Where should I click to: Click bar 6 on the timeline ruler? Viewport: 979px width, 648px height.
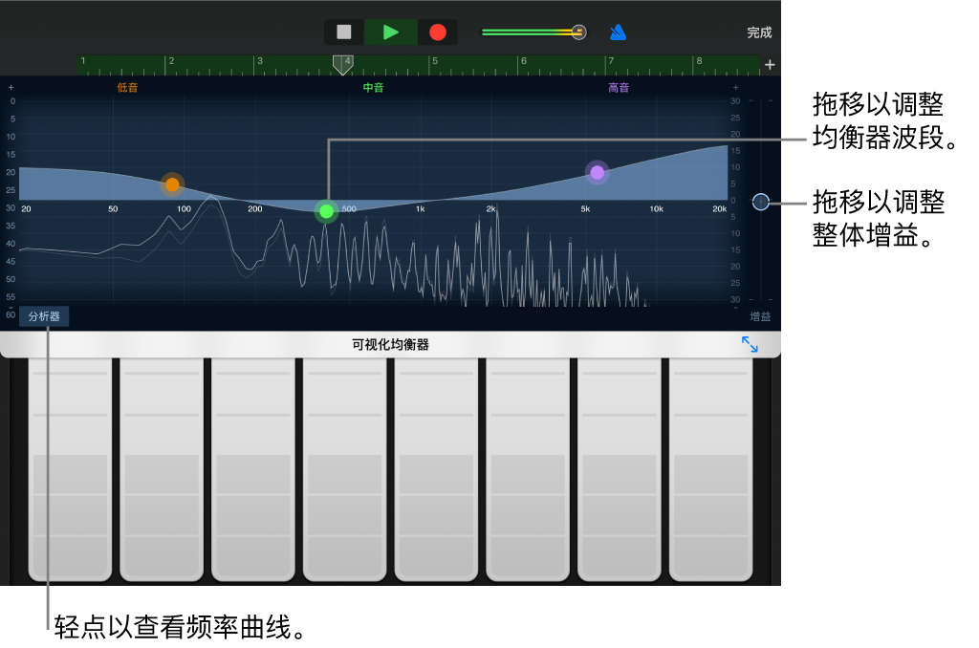coord(523,61)
